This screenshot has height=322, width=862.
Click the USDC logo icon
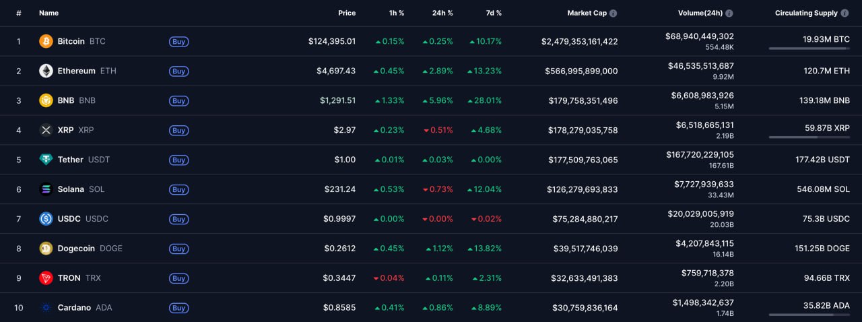[46, 219]
